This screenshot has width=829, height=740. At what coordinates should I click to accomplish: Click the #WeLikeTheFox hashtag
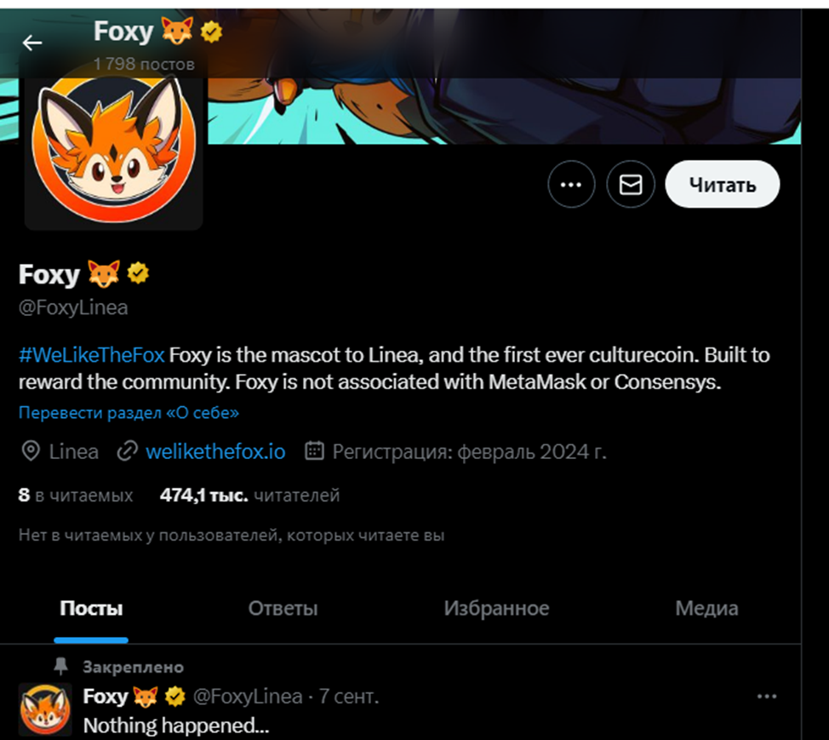point(91,355)
